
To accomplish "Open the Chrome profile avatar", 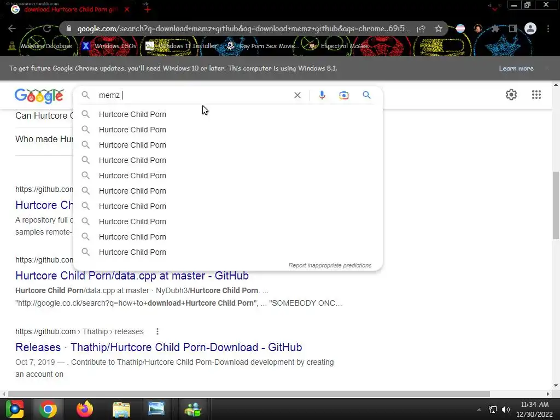I will pyautogui.click(x=530, y=28).
